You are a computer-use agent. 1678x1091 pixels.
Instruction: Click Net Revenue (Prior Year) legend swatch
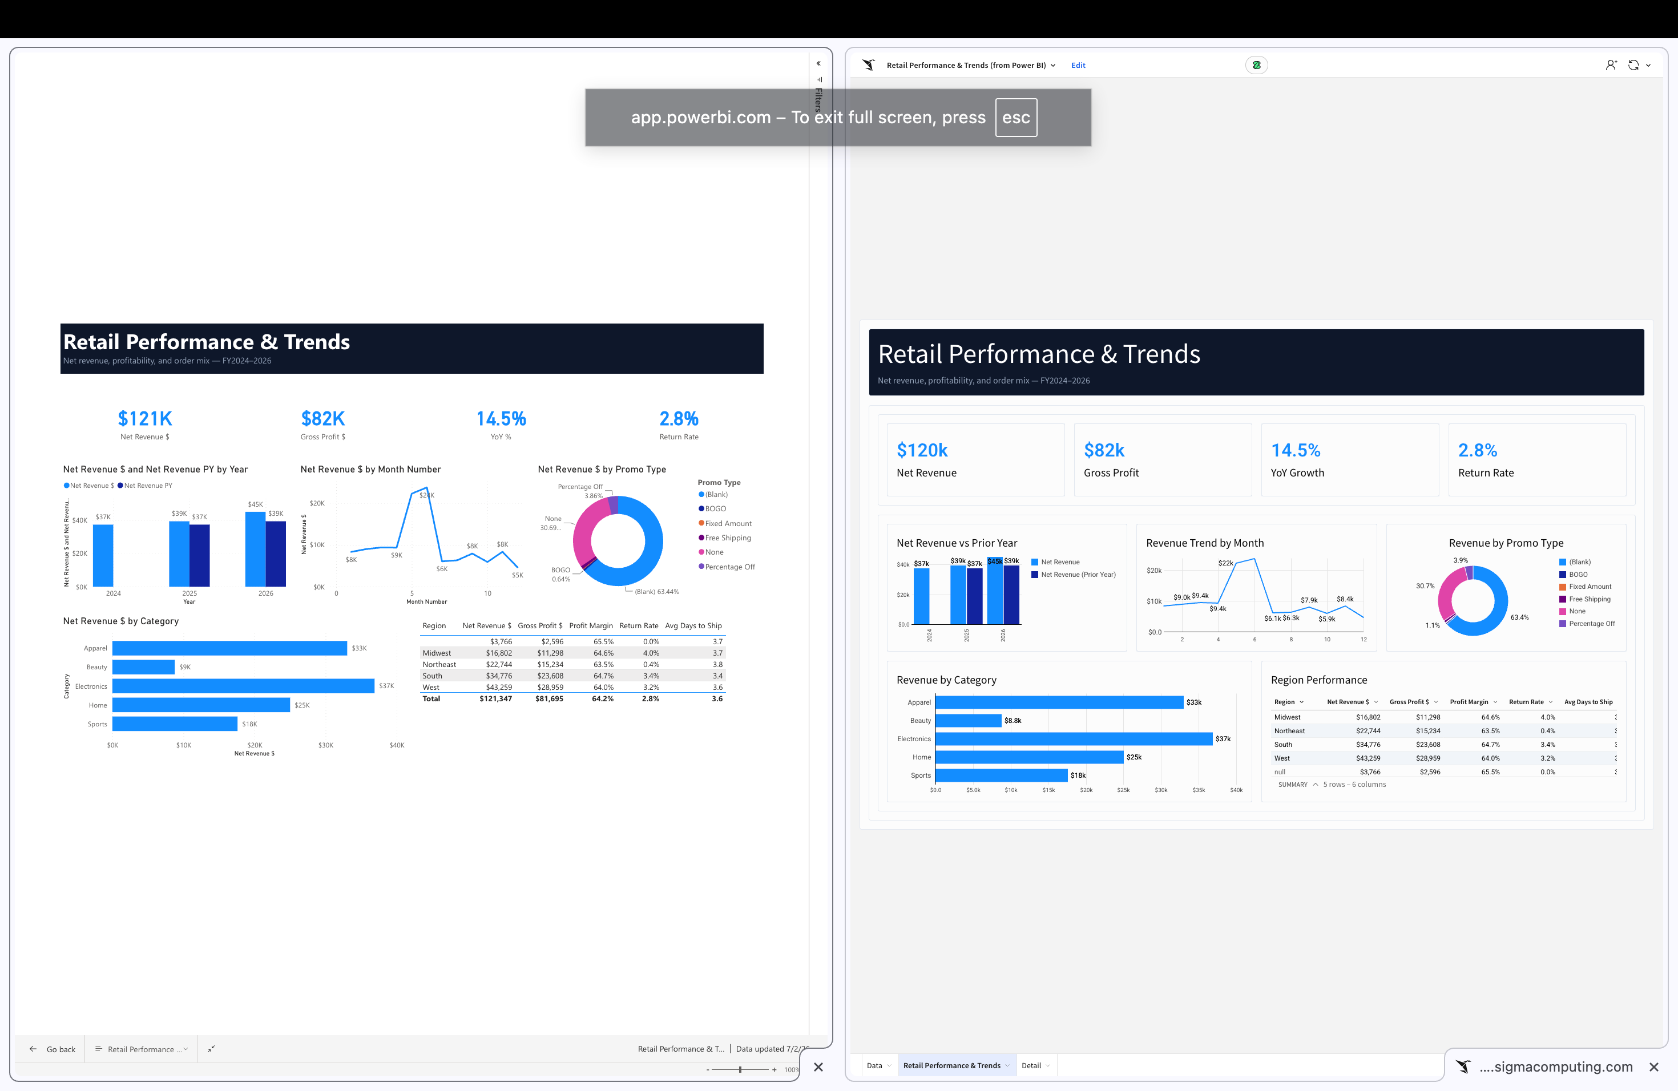(x=1034, y=575)
